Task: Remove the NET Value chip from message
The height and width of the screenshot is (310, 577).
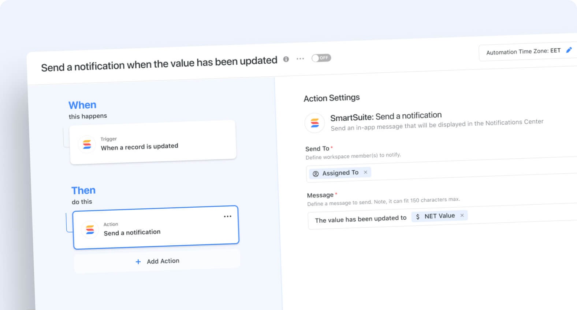Action: coord(462,215)
